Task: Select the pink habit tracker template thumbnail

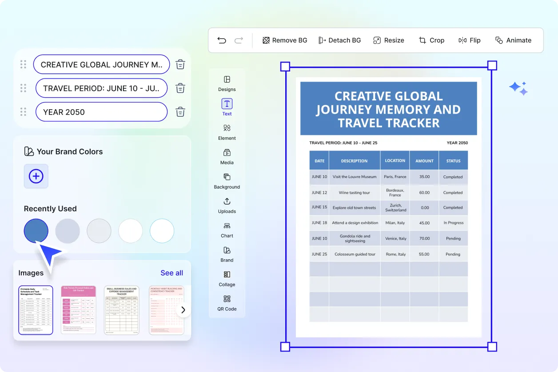Action: click(x=78, y=309)
